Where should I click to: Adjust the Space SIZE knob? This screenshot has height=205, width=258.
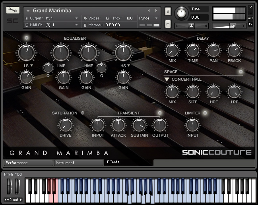point(193,92)
